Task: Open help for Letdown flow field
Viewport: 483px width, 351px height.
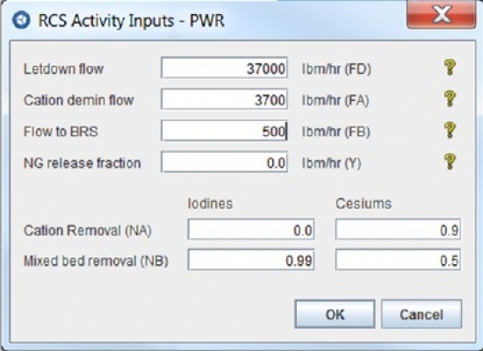Action: tap(450, 68)
